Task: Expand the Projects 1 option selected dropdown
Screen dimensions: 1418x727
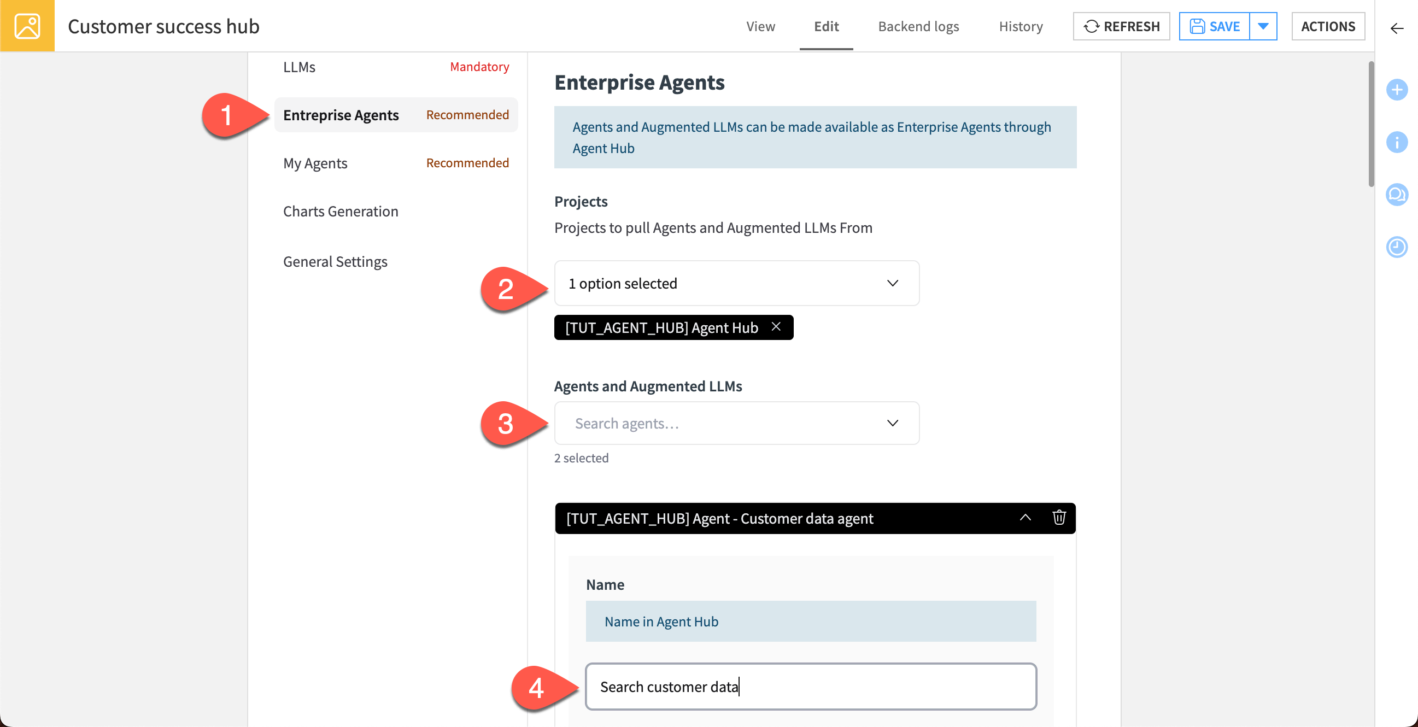Action: pos(736,283)
